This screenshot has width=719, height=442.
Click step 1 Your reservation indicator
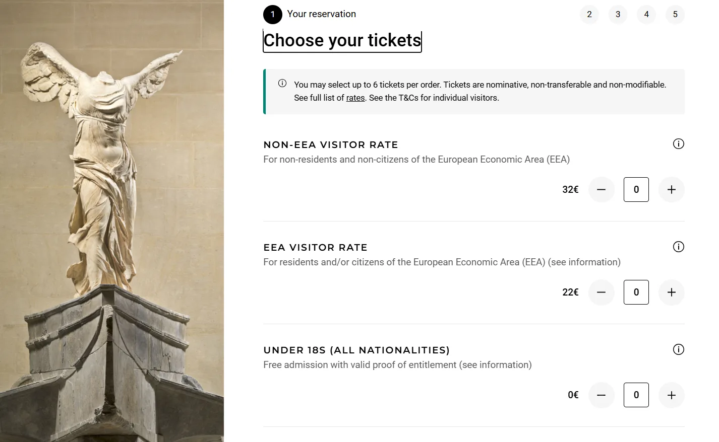[273, 14]
